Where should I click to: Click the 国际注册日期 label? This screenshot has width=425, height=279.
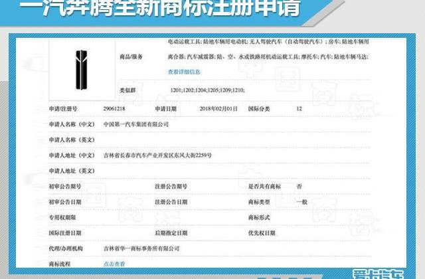point(65,233)
